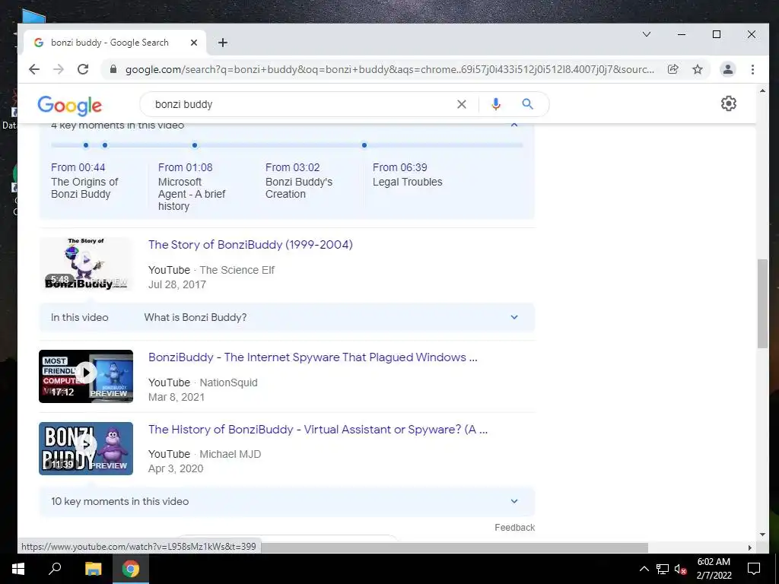This screenshot has height=584, width=779.
Task: Click the address bar URL
Action: coord(389,69)
